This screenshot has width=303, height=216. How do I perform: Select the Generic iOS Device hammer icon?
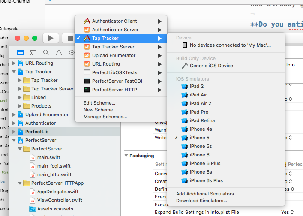(x=184, y=66)
